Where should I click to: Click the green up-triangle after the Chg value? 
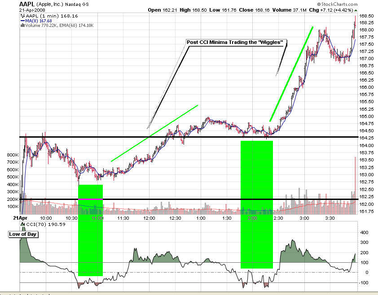coord(356,10)
